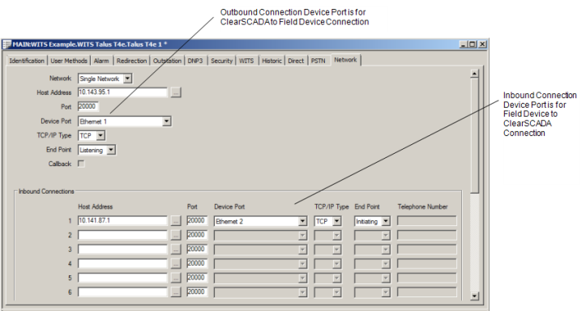Maximize the Talus T4e 1 window
This screenshot has height=311, width=586.
473,45
